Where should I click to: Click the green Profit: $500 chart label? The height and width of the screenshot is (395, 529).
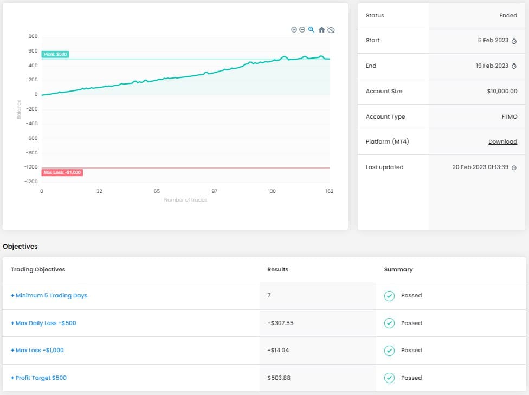click(x=55, y=54)
